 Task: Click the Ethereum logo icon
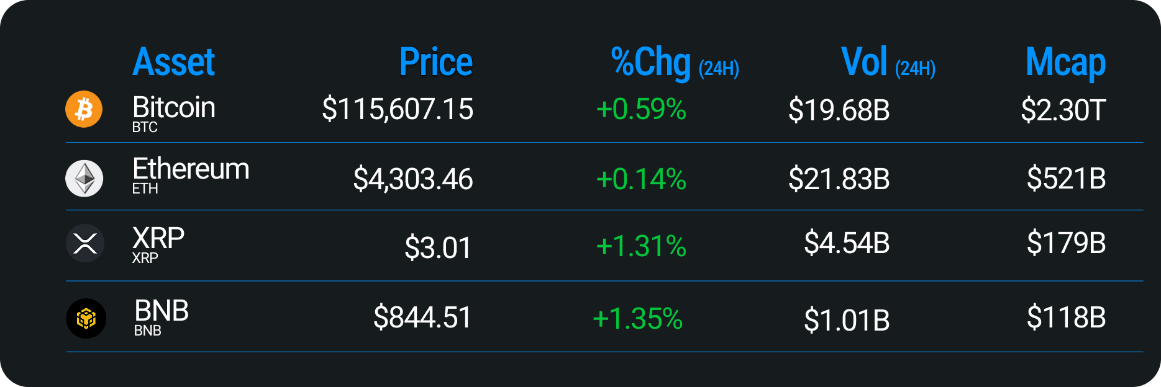pyautogui.click(x=84, y=179)
